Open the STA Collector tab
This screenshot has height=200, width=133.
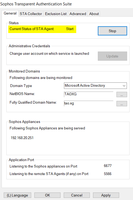pyautogui.click(x=31, y=14)
